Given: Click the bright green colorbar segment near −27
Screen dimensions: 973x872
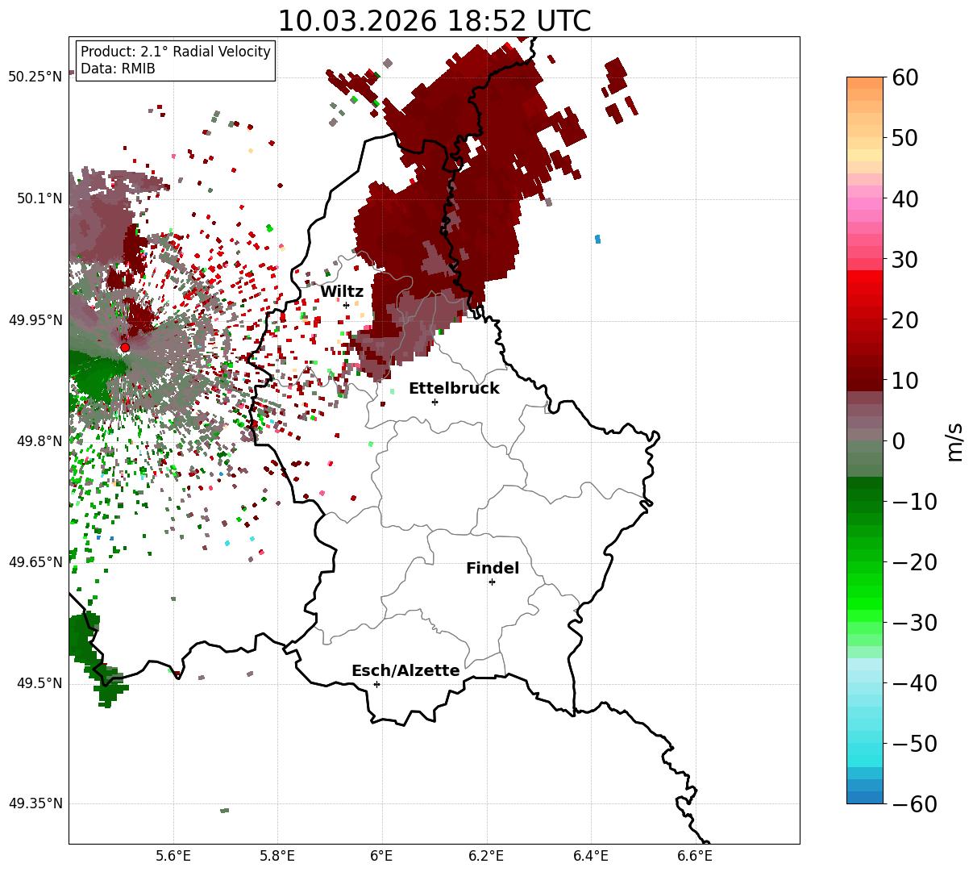Looking at the screenshot, I should point(865,603).
